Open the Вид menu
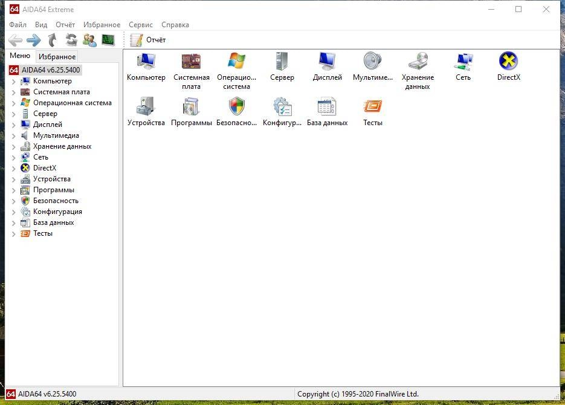This screenshot has width=565, height=405. [x=41, y=25]
